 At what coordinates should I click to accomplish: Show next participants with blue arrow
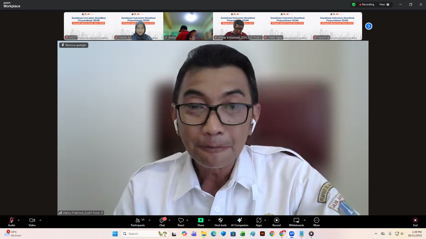pos(368,26)
